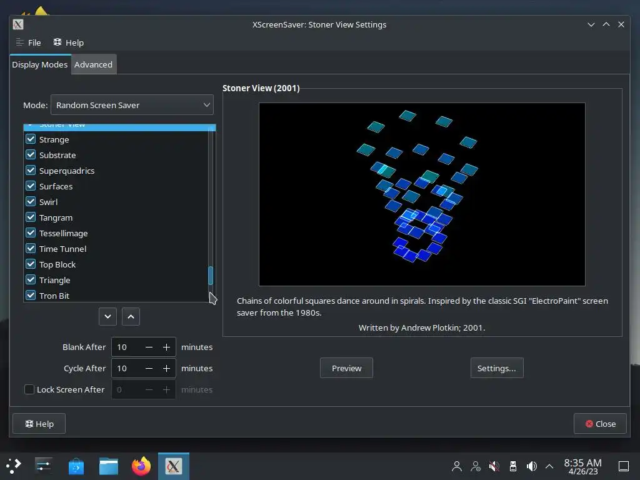Switch to the Display Modes tab

click(40, 64)
